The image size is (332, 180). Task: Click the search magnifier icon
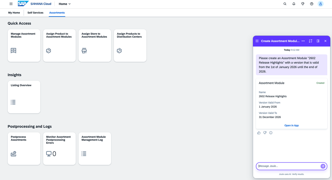tap(285, 4)
